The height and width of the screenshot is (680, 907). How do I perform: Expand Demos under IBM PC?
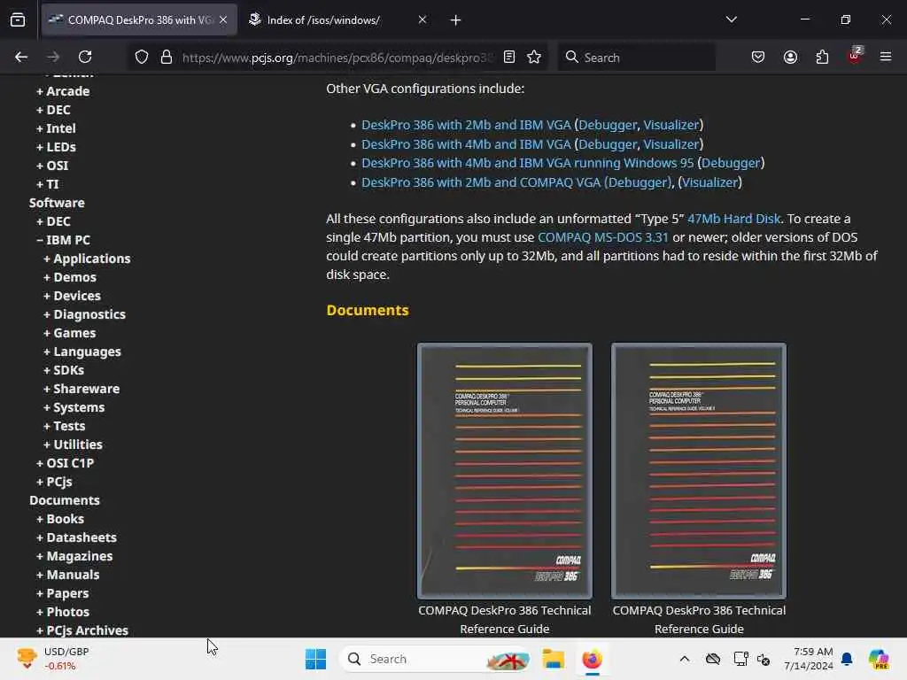tap(70, 277)
